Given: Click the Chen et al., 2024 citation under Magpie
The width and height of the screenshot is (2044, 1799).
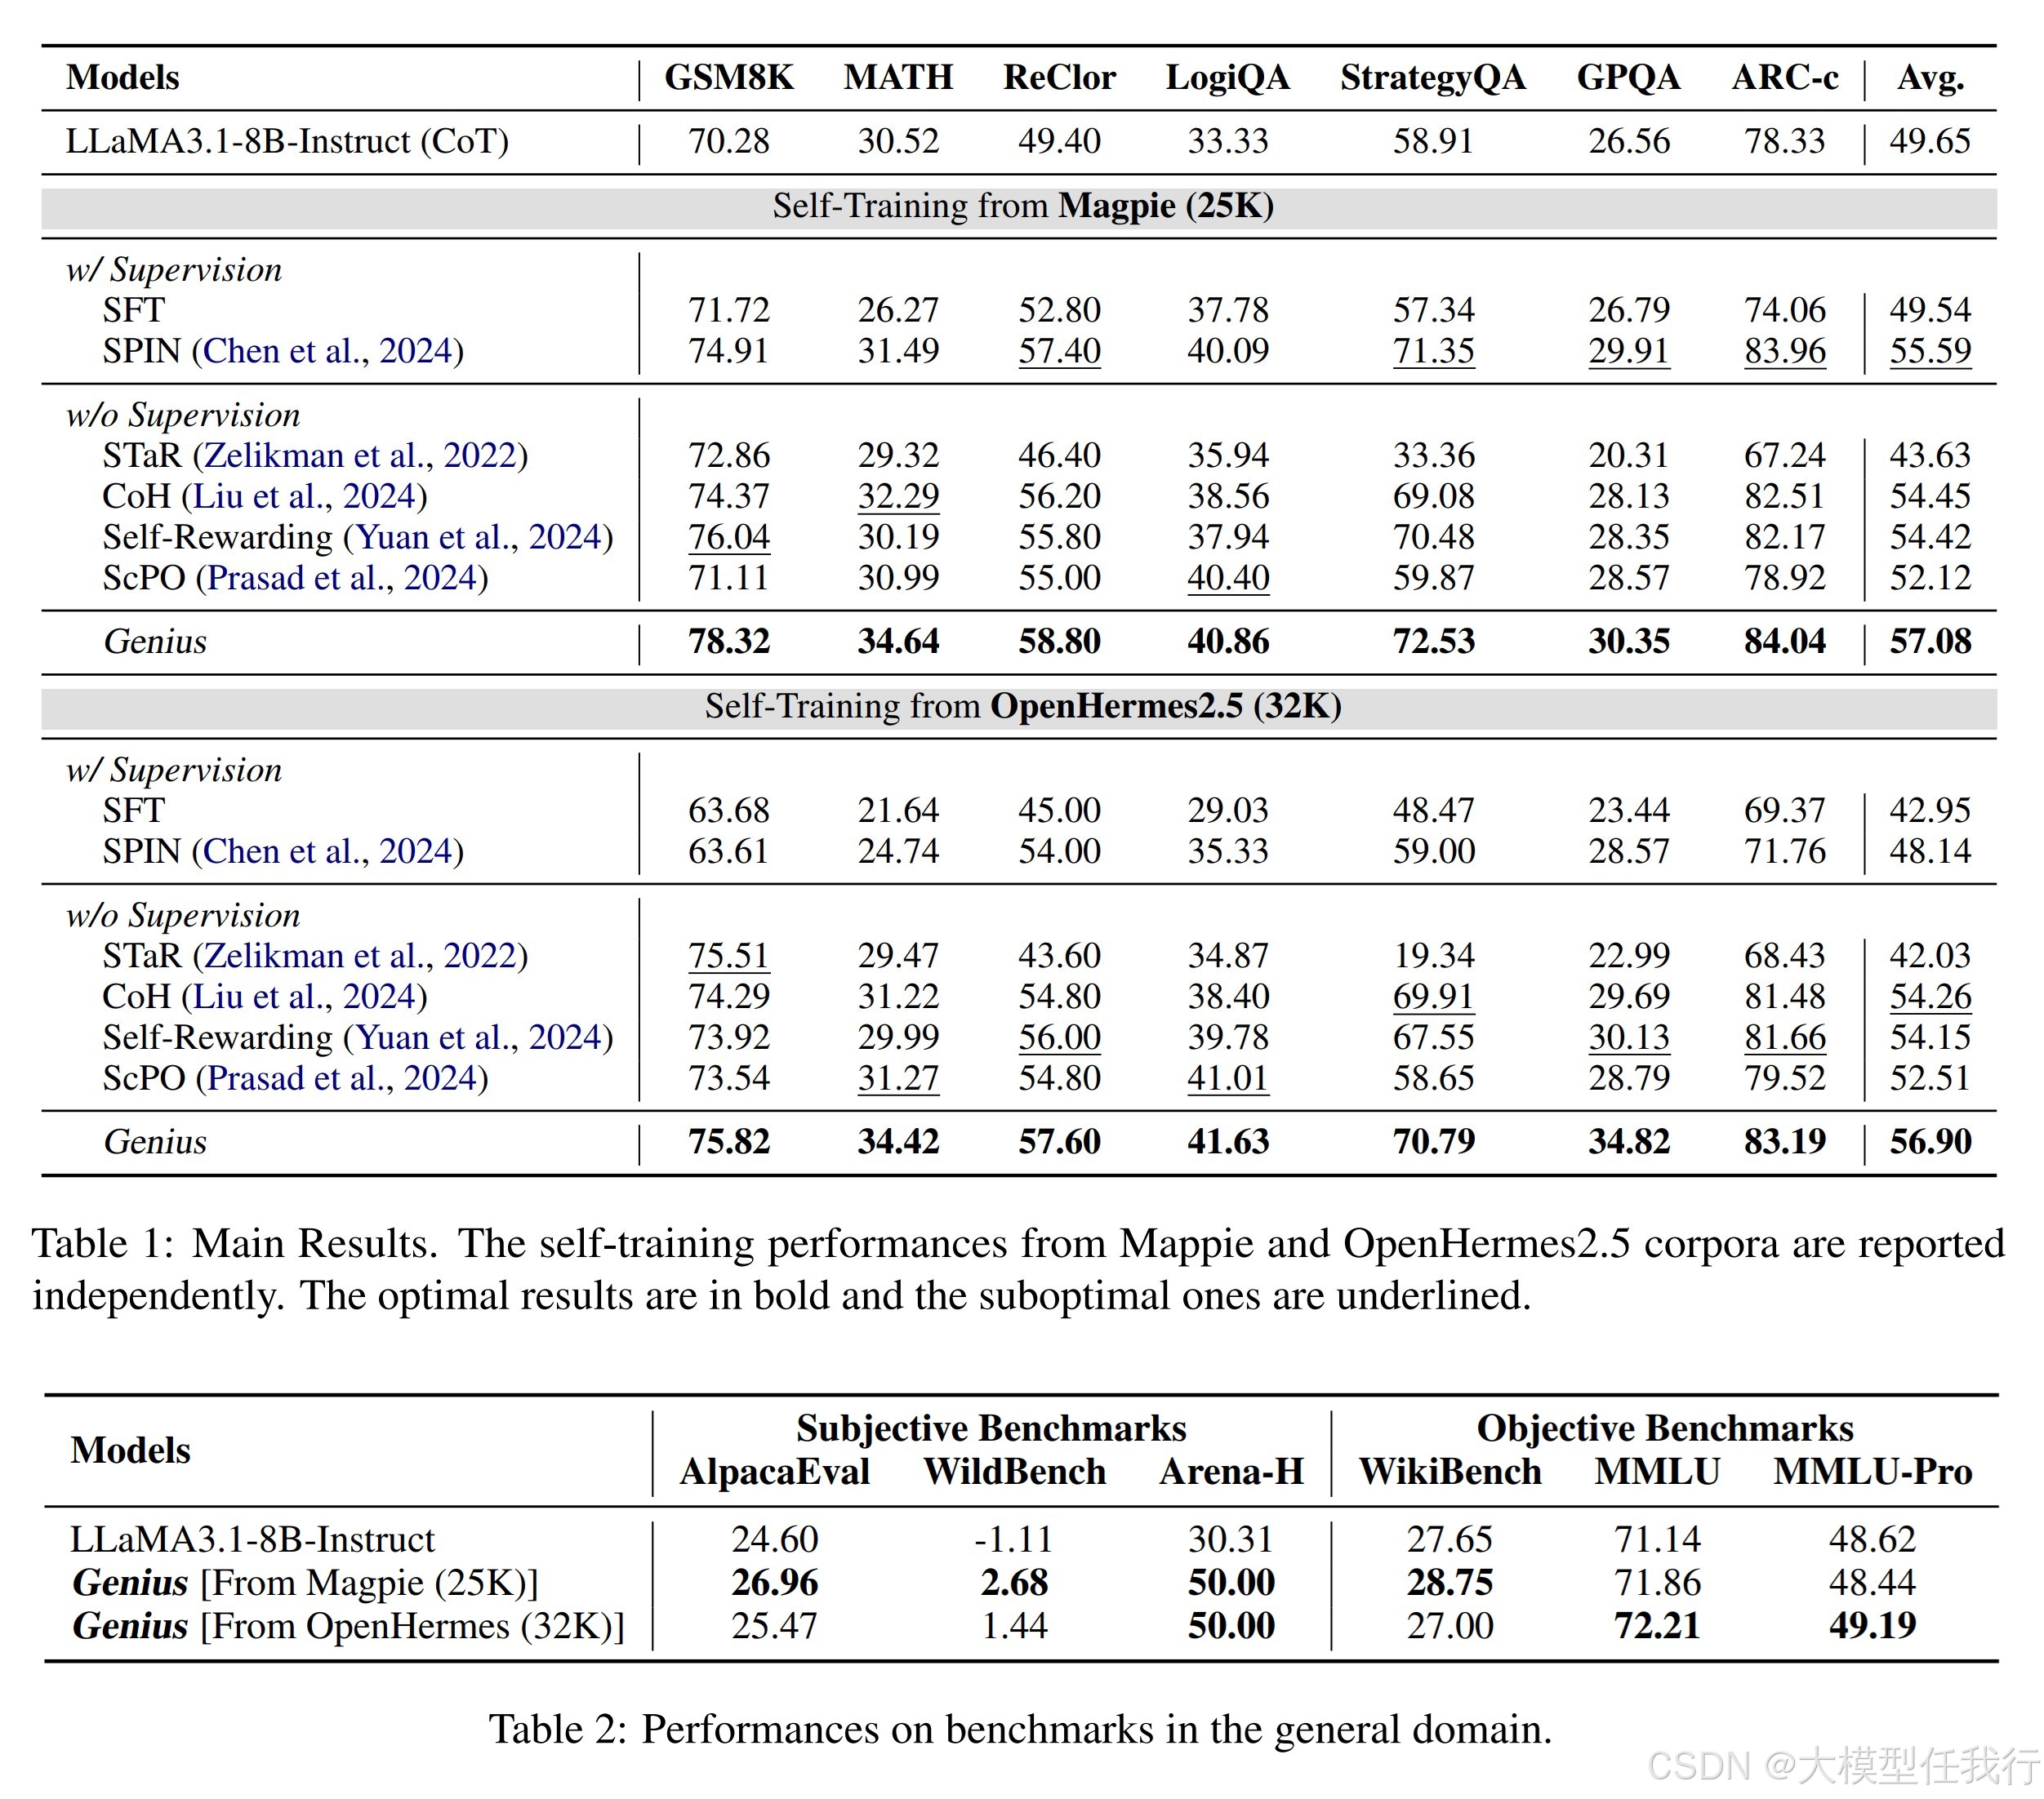Looking at the screenshot, I should (x=327, y=352).
